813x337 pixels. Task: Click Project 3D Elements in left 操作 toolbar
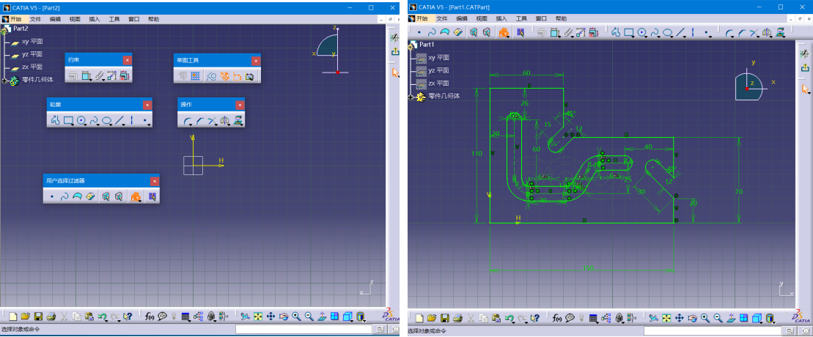(x=238, y=121)
